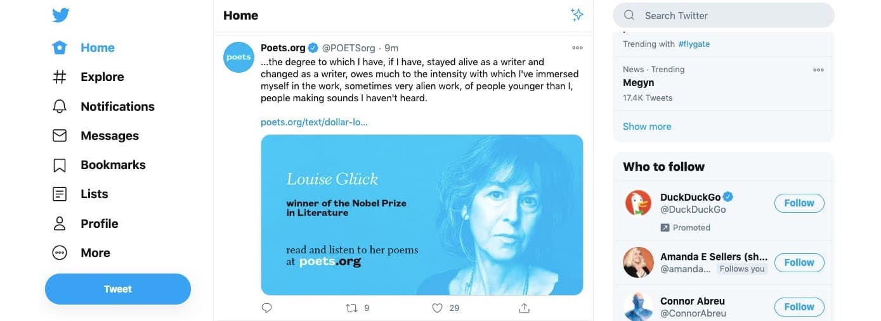The width and height of the screenshot is (881, 321).
Task: Follow Connor Abreu
Action: 799,307
